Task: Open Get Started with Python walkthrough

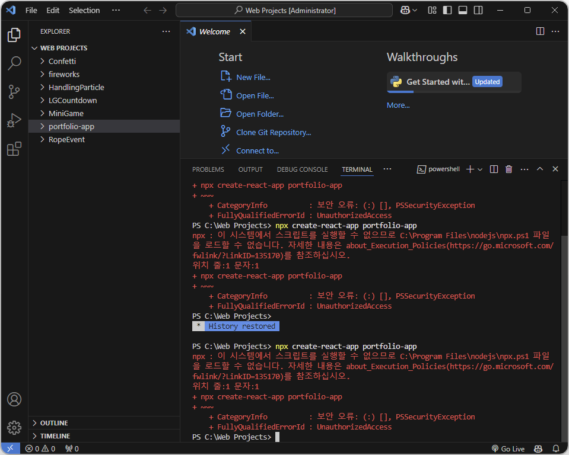Action: click(454, 82)
